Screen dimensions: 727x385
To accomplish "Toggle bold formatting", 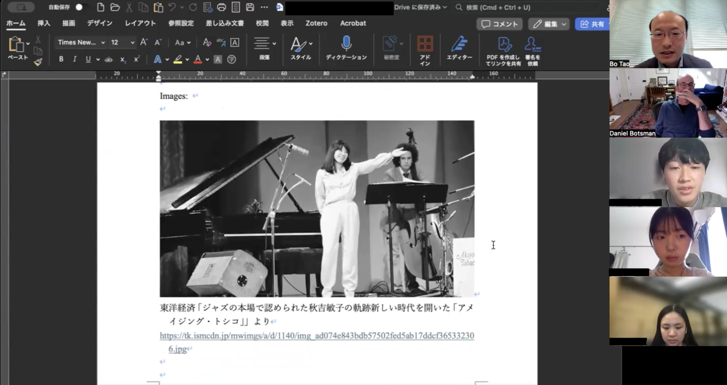I will pyautogui.click(x=61, y=59).
